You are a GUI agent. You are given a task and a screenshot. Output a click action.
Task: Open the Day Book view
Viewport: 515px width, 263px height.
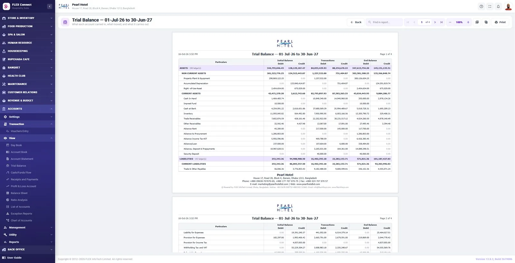[16, 145]
